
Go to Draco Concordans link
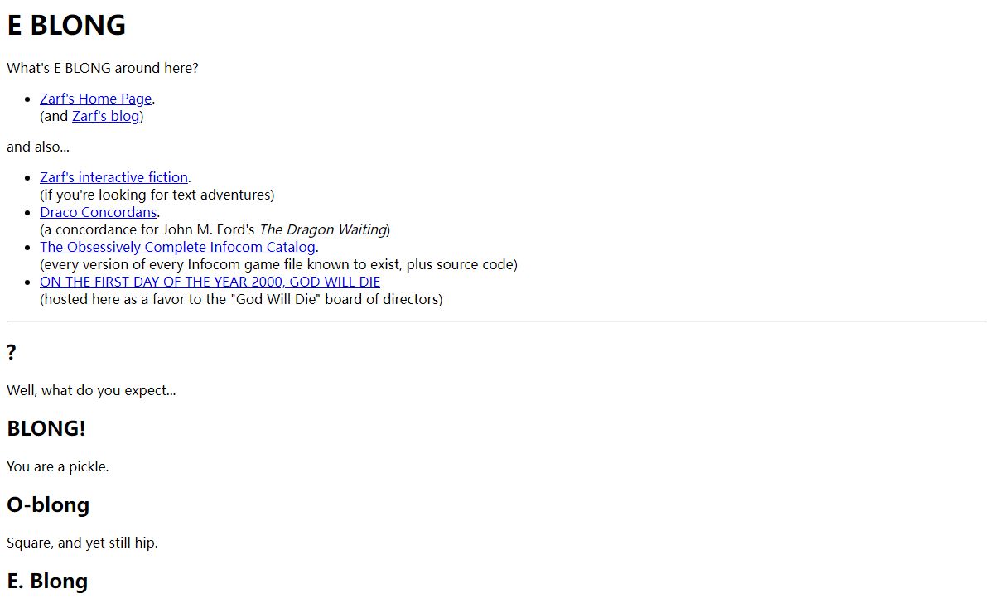point(99,212)
